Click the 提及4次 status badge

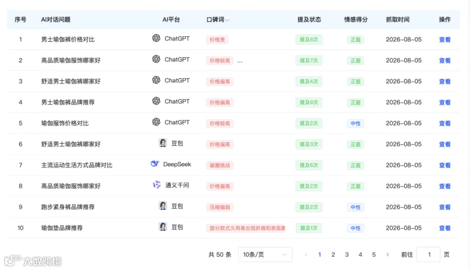[x=309, y=81]
